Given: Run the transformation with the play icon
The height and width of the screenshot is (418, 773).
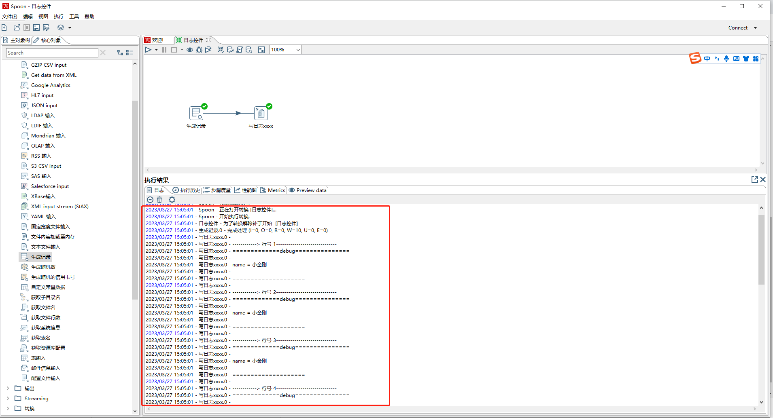Looking at the screenshot, I should tap(148, 50).
